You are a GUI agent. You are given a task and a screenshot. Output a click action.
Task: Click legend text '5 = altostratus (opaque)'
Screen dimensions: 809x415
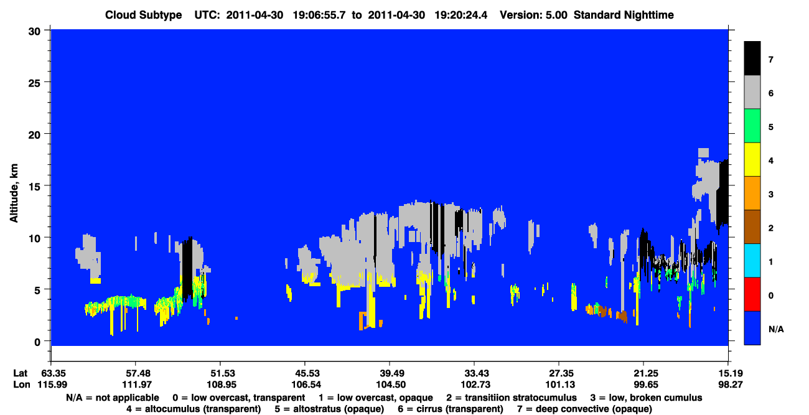[x=329, y=409]
